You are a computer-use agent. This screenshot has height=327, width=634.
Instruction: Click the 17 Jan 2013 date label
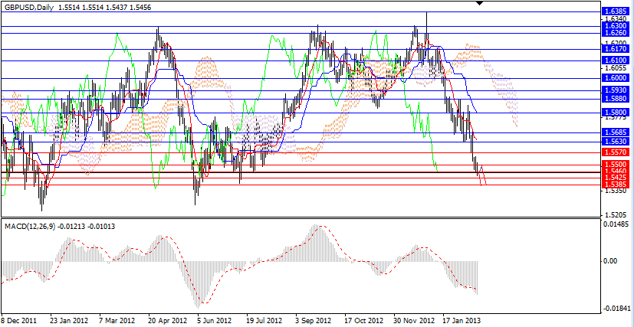click(461, 320)
